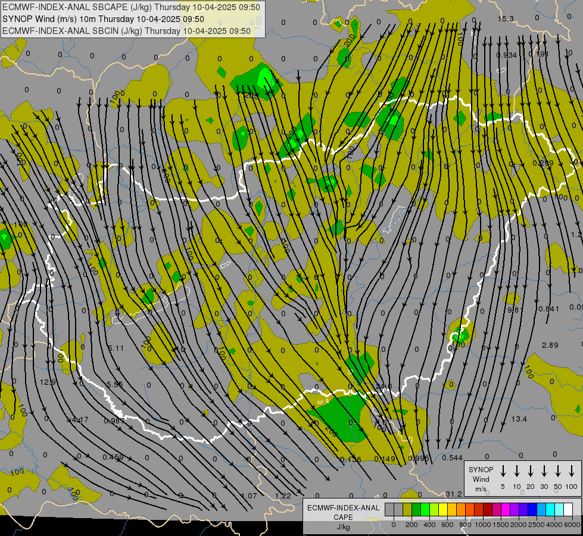
Task: Click the 5 m/s wind arrow in legend
Action: [503, 471]
